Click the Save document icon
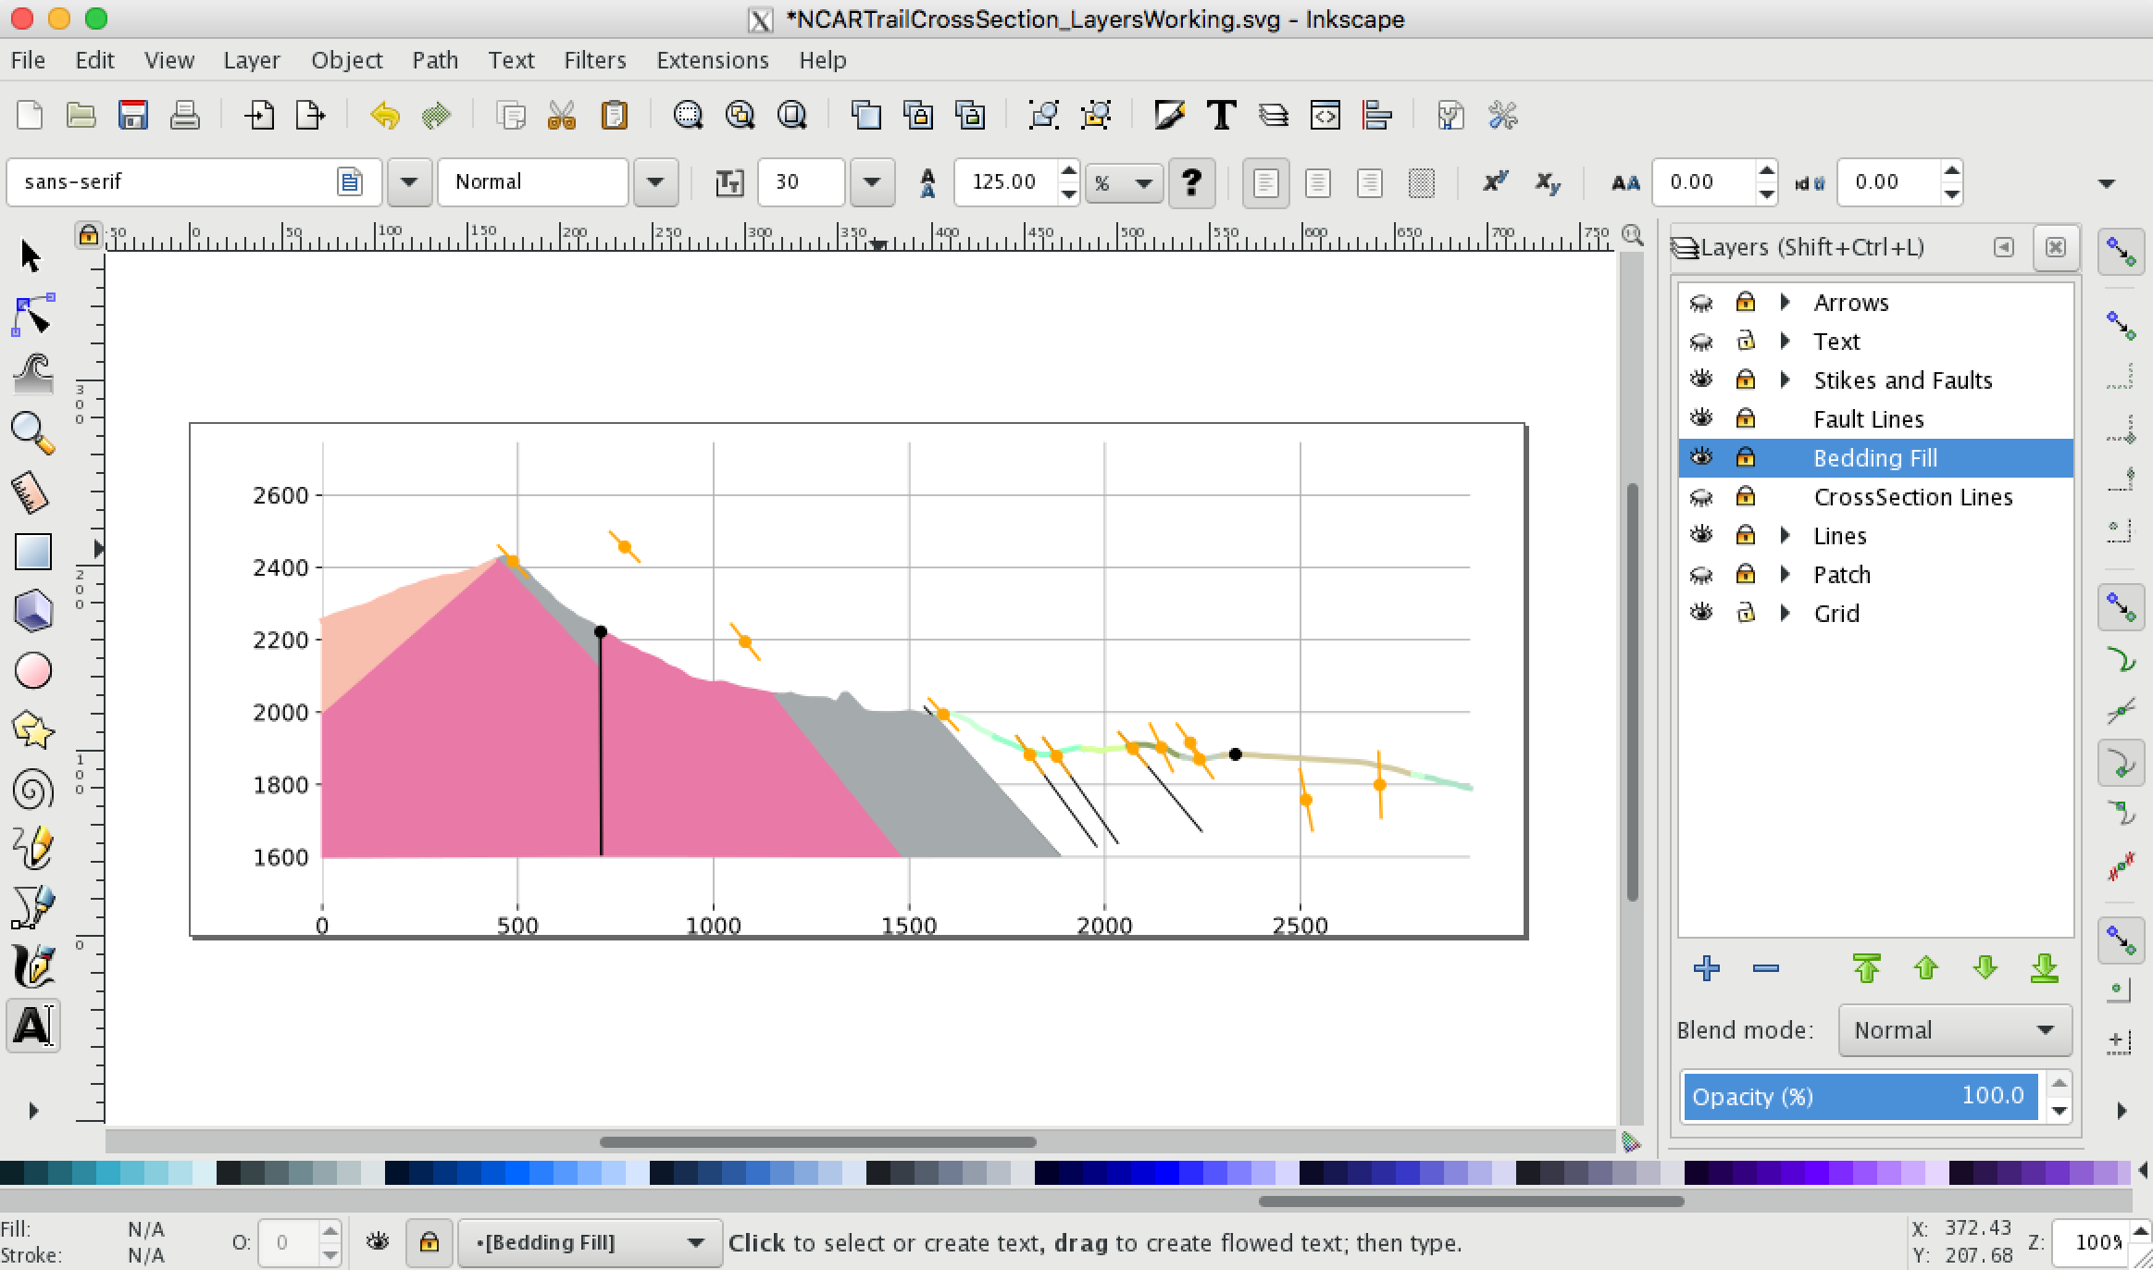Viewport: 2153px width, 1270px height. tap(133, 116)
